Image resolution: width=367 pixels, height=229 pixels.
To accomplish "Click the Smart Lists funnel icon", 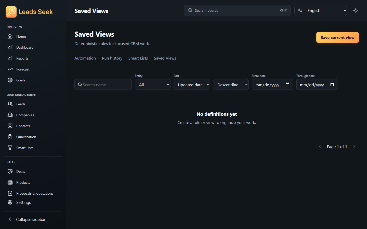I will click(10, 148).
